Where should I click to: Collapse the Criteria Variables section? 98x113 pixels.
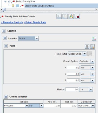coord(6,97)
